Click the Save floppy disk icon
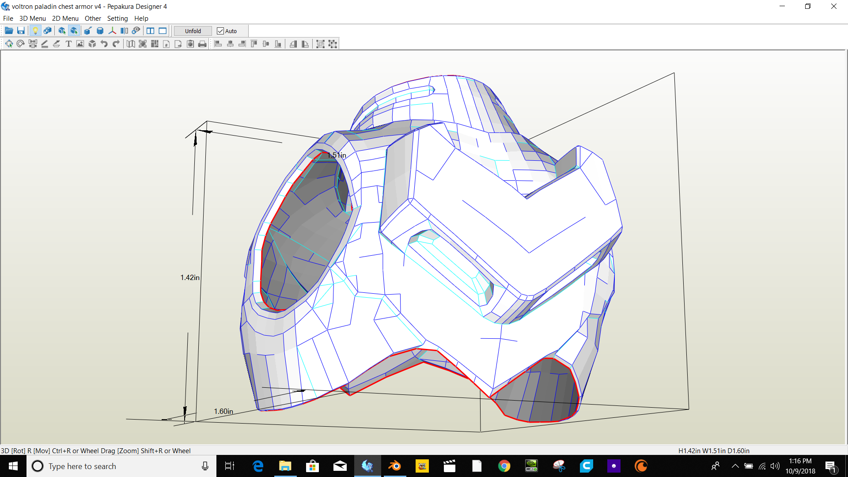Viewport: 848px width, 477px height. pyautogui.click(x=21, y=31)
